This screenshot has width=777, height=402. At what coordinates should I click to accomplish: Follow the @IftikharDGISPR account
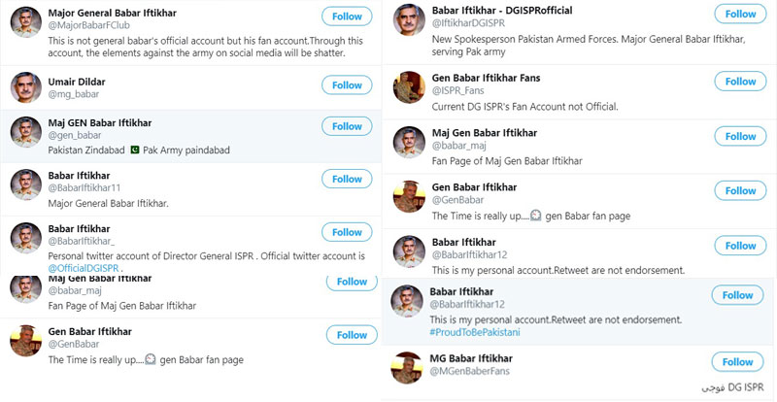[740, 15]
